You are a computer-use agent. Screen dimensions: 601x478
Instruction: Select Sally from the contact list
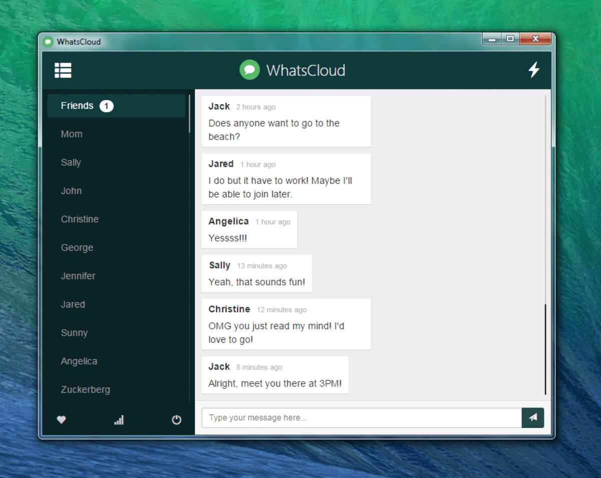coord(71,162)
